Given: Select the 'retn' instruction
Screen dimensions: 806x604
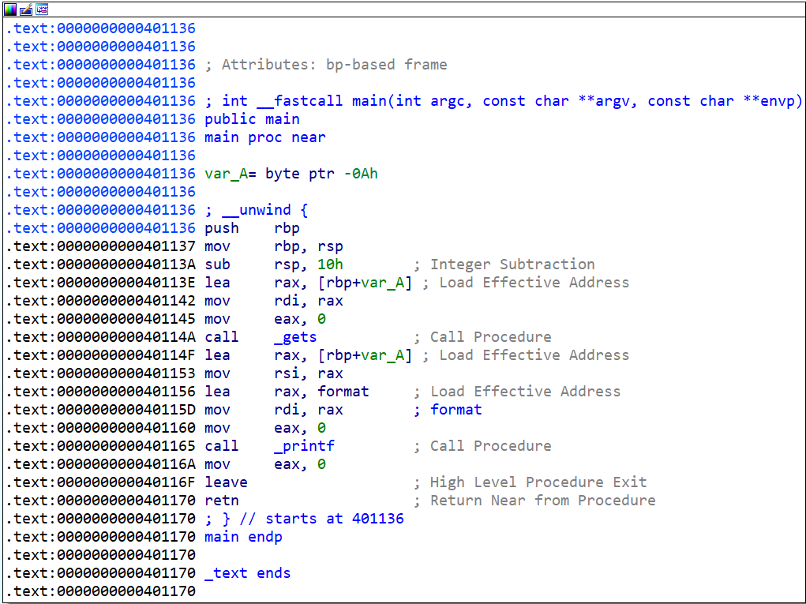Looking at the screenshot, I should point(222,501).
